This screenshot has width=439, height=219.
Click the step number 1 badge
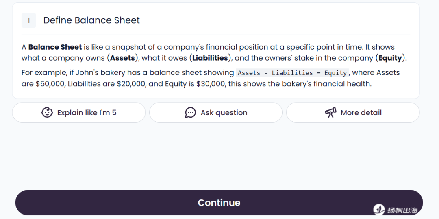pos(28,20)
